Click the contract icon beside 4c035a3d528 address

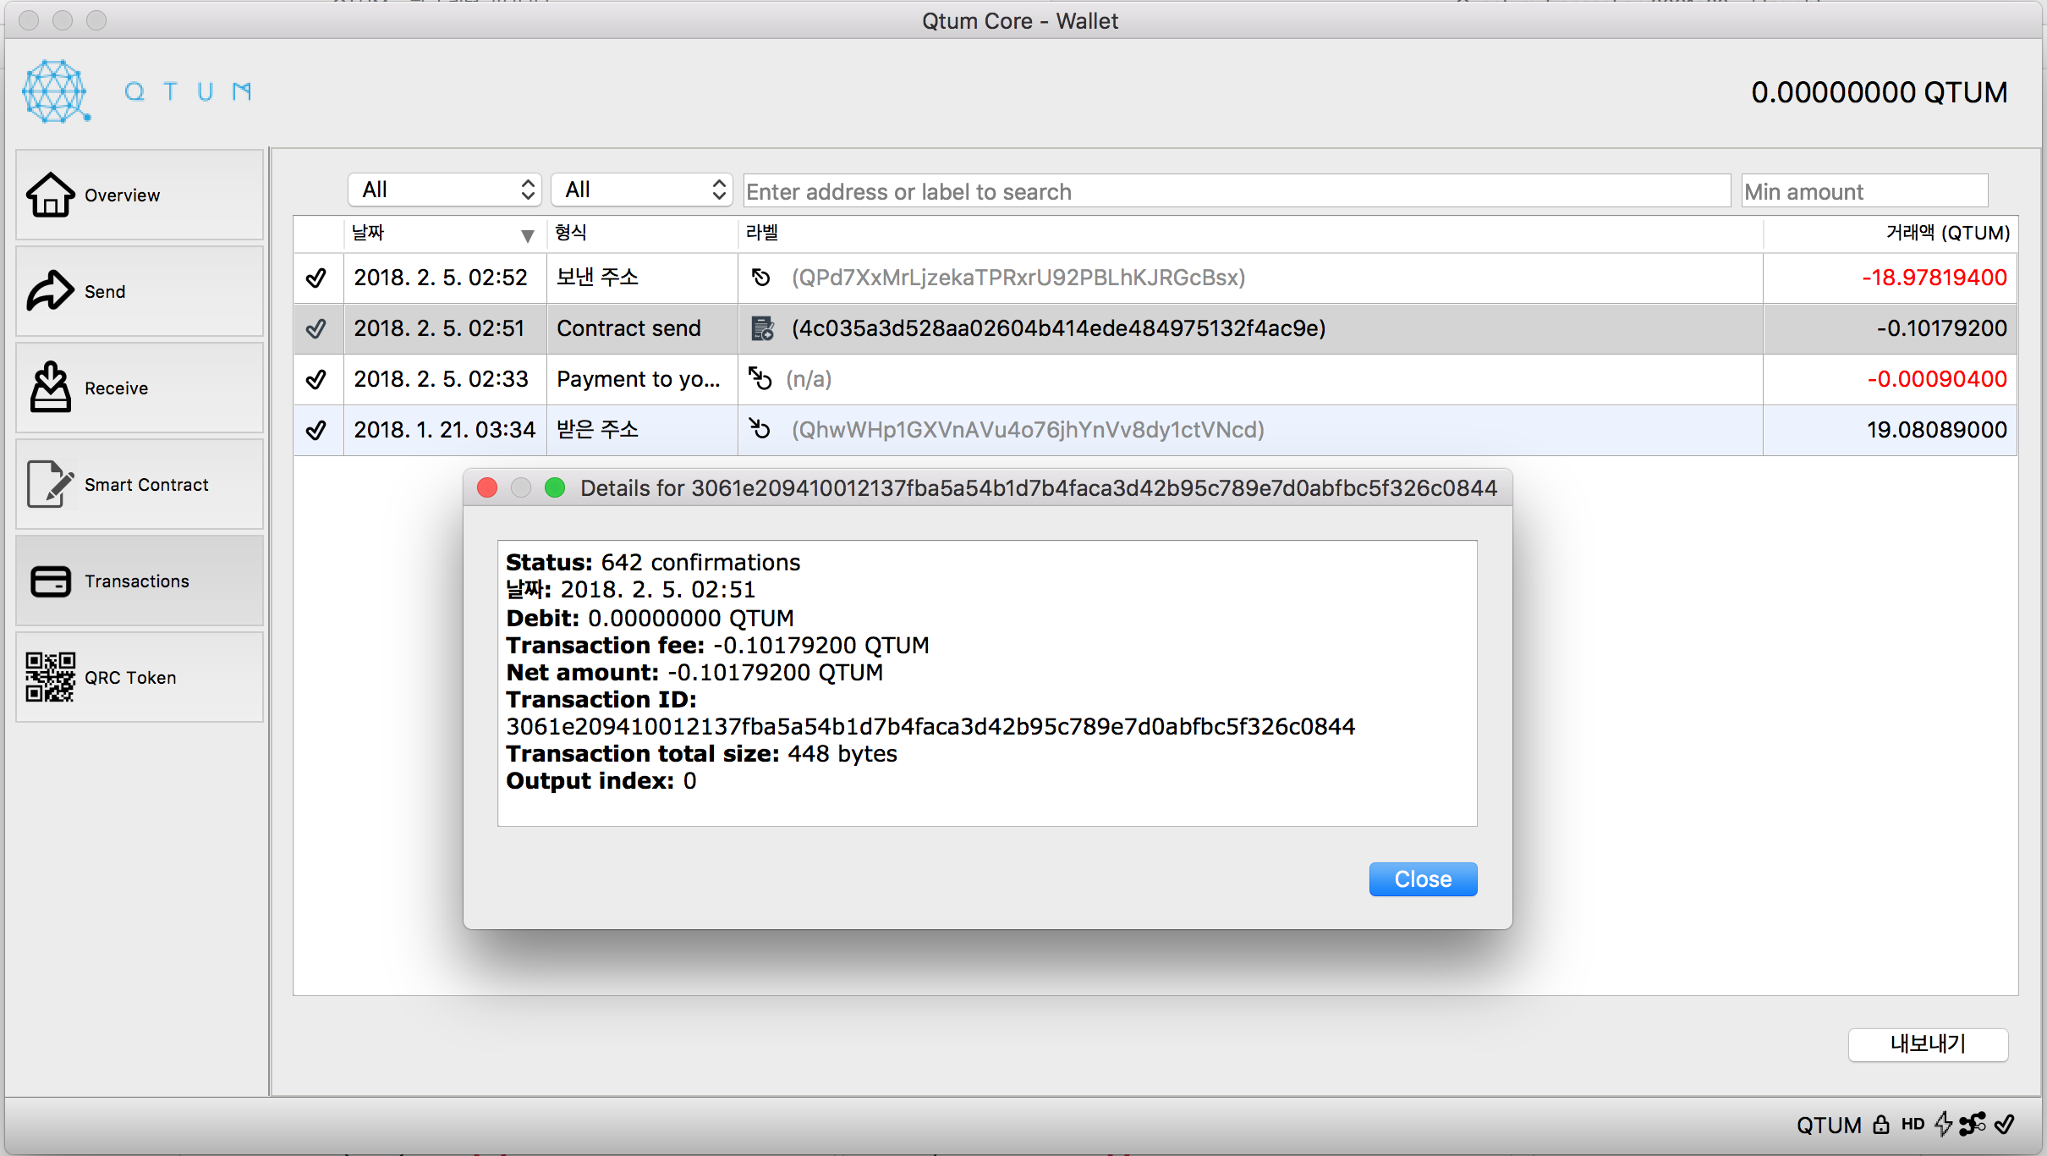point(762,328)
